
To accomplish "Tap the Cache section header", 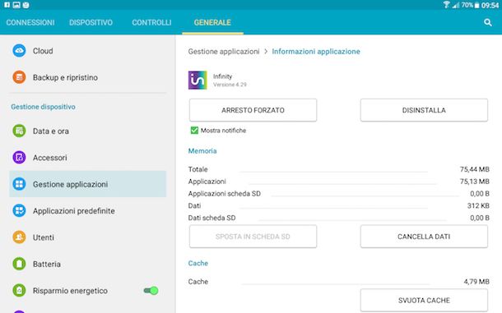I will point(198,263).
